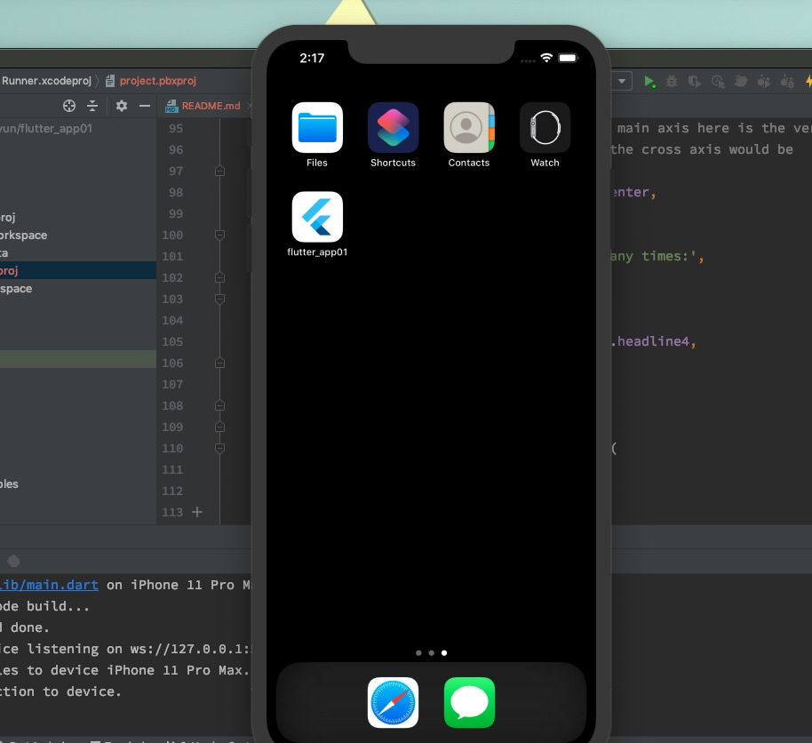Collapse all nodes in the project panel
Image resolution: width=812 pixels, height=743 pixels.
pos(92,106)
